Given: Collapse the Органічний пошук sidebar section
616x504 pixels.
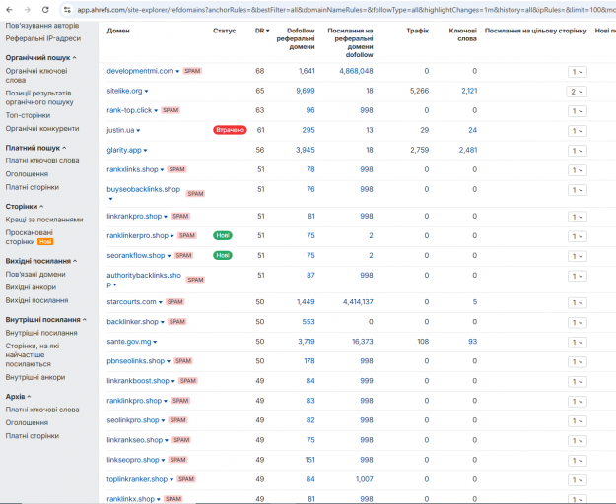Looking at the screenshot, I should coord(40,58).
